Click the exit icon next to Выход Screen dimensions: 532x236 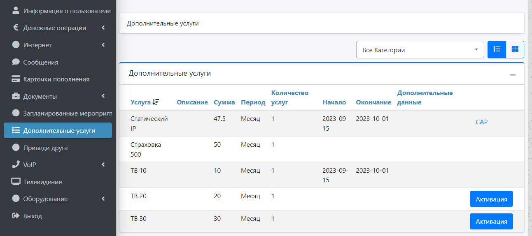coord(16,216)
